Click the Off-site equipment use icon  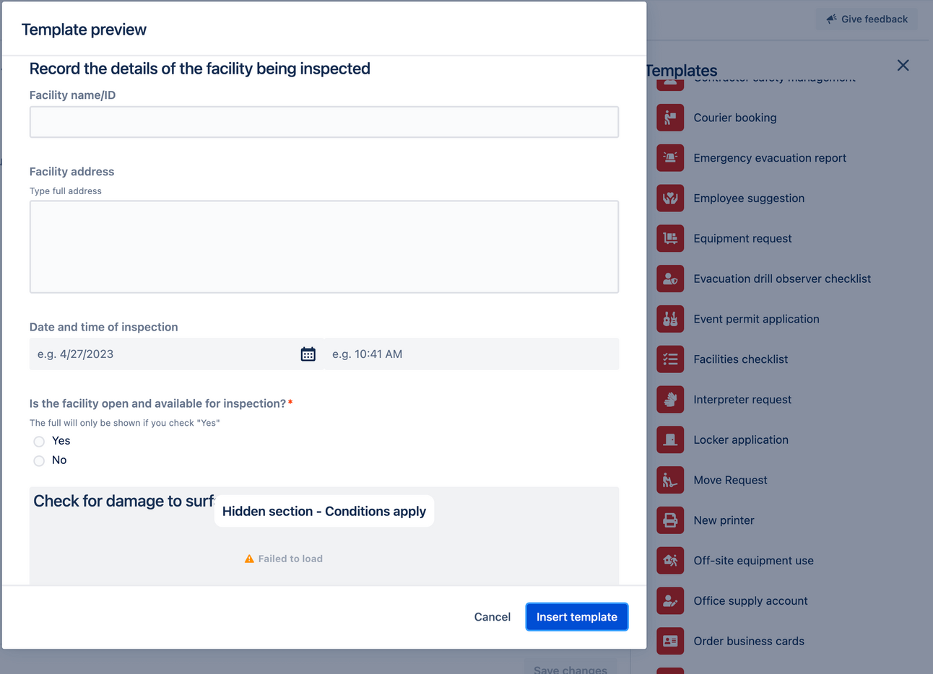670,561
